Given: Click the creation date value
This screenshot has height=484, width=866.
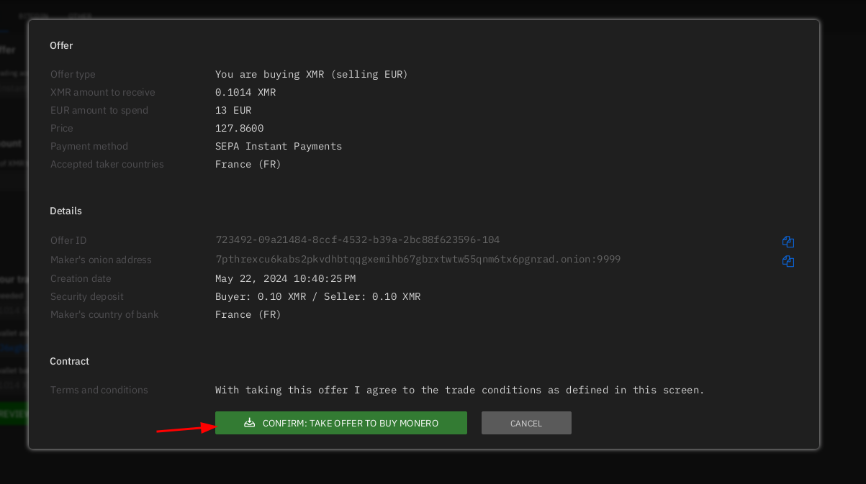Looking at the screenshot, I should click(x=285, y=279).
